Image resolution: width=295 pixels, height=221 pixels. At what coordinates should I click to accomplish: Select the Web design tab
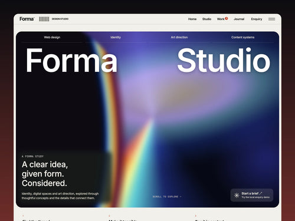pos(52,37)
